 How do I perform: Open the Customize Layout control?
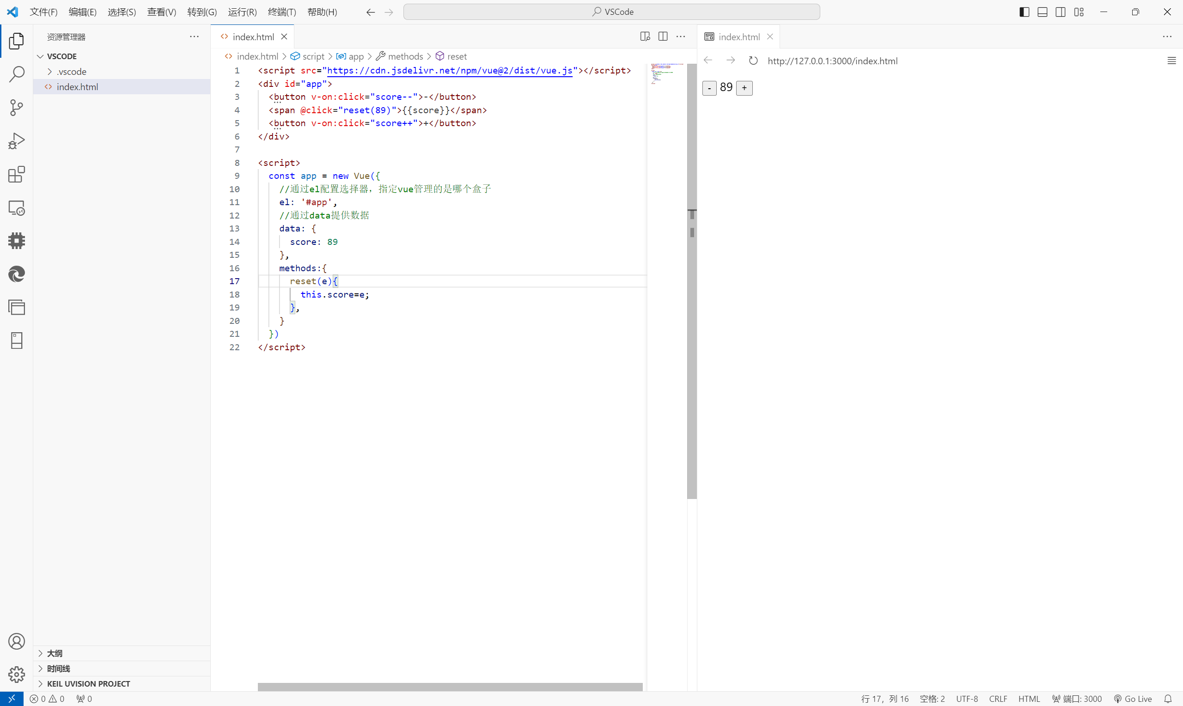click(1079, 12)
